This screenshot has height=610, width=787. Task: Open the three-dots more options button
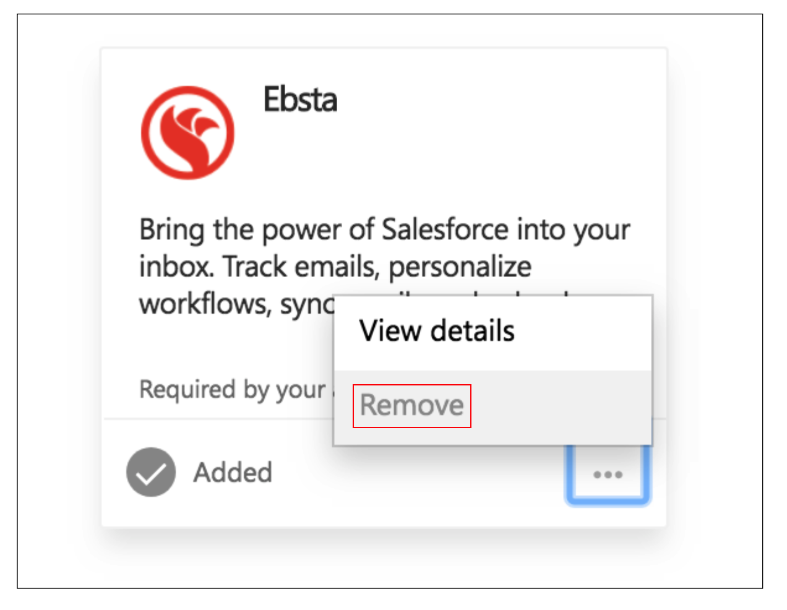[608, 475]
